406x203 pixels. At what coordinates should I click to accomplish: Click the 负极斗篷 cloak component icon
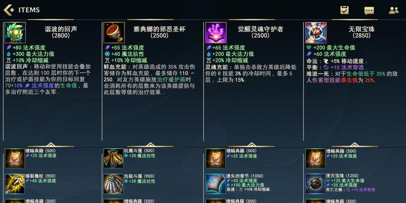(113, 184)
